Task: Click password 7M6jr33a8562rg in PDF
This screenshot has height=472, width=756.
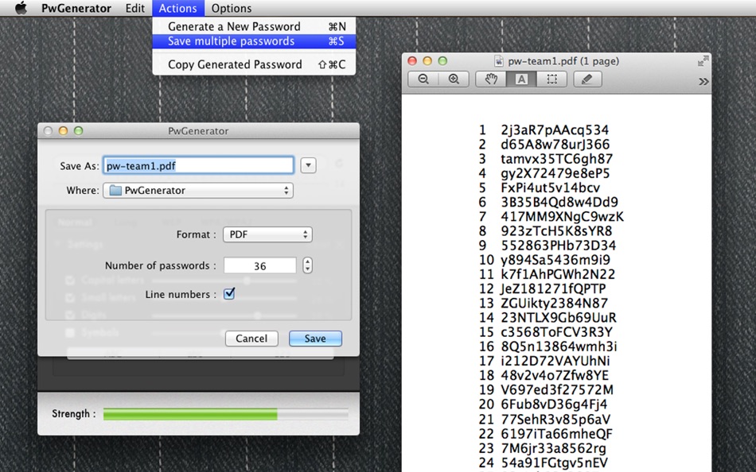Action: (x=553, y=448)
